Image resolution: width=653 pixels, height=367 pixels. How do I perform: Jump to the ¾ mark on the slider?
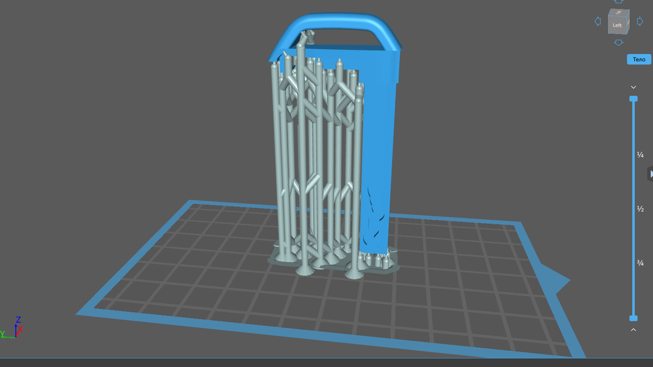click(x=640, y=263)
